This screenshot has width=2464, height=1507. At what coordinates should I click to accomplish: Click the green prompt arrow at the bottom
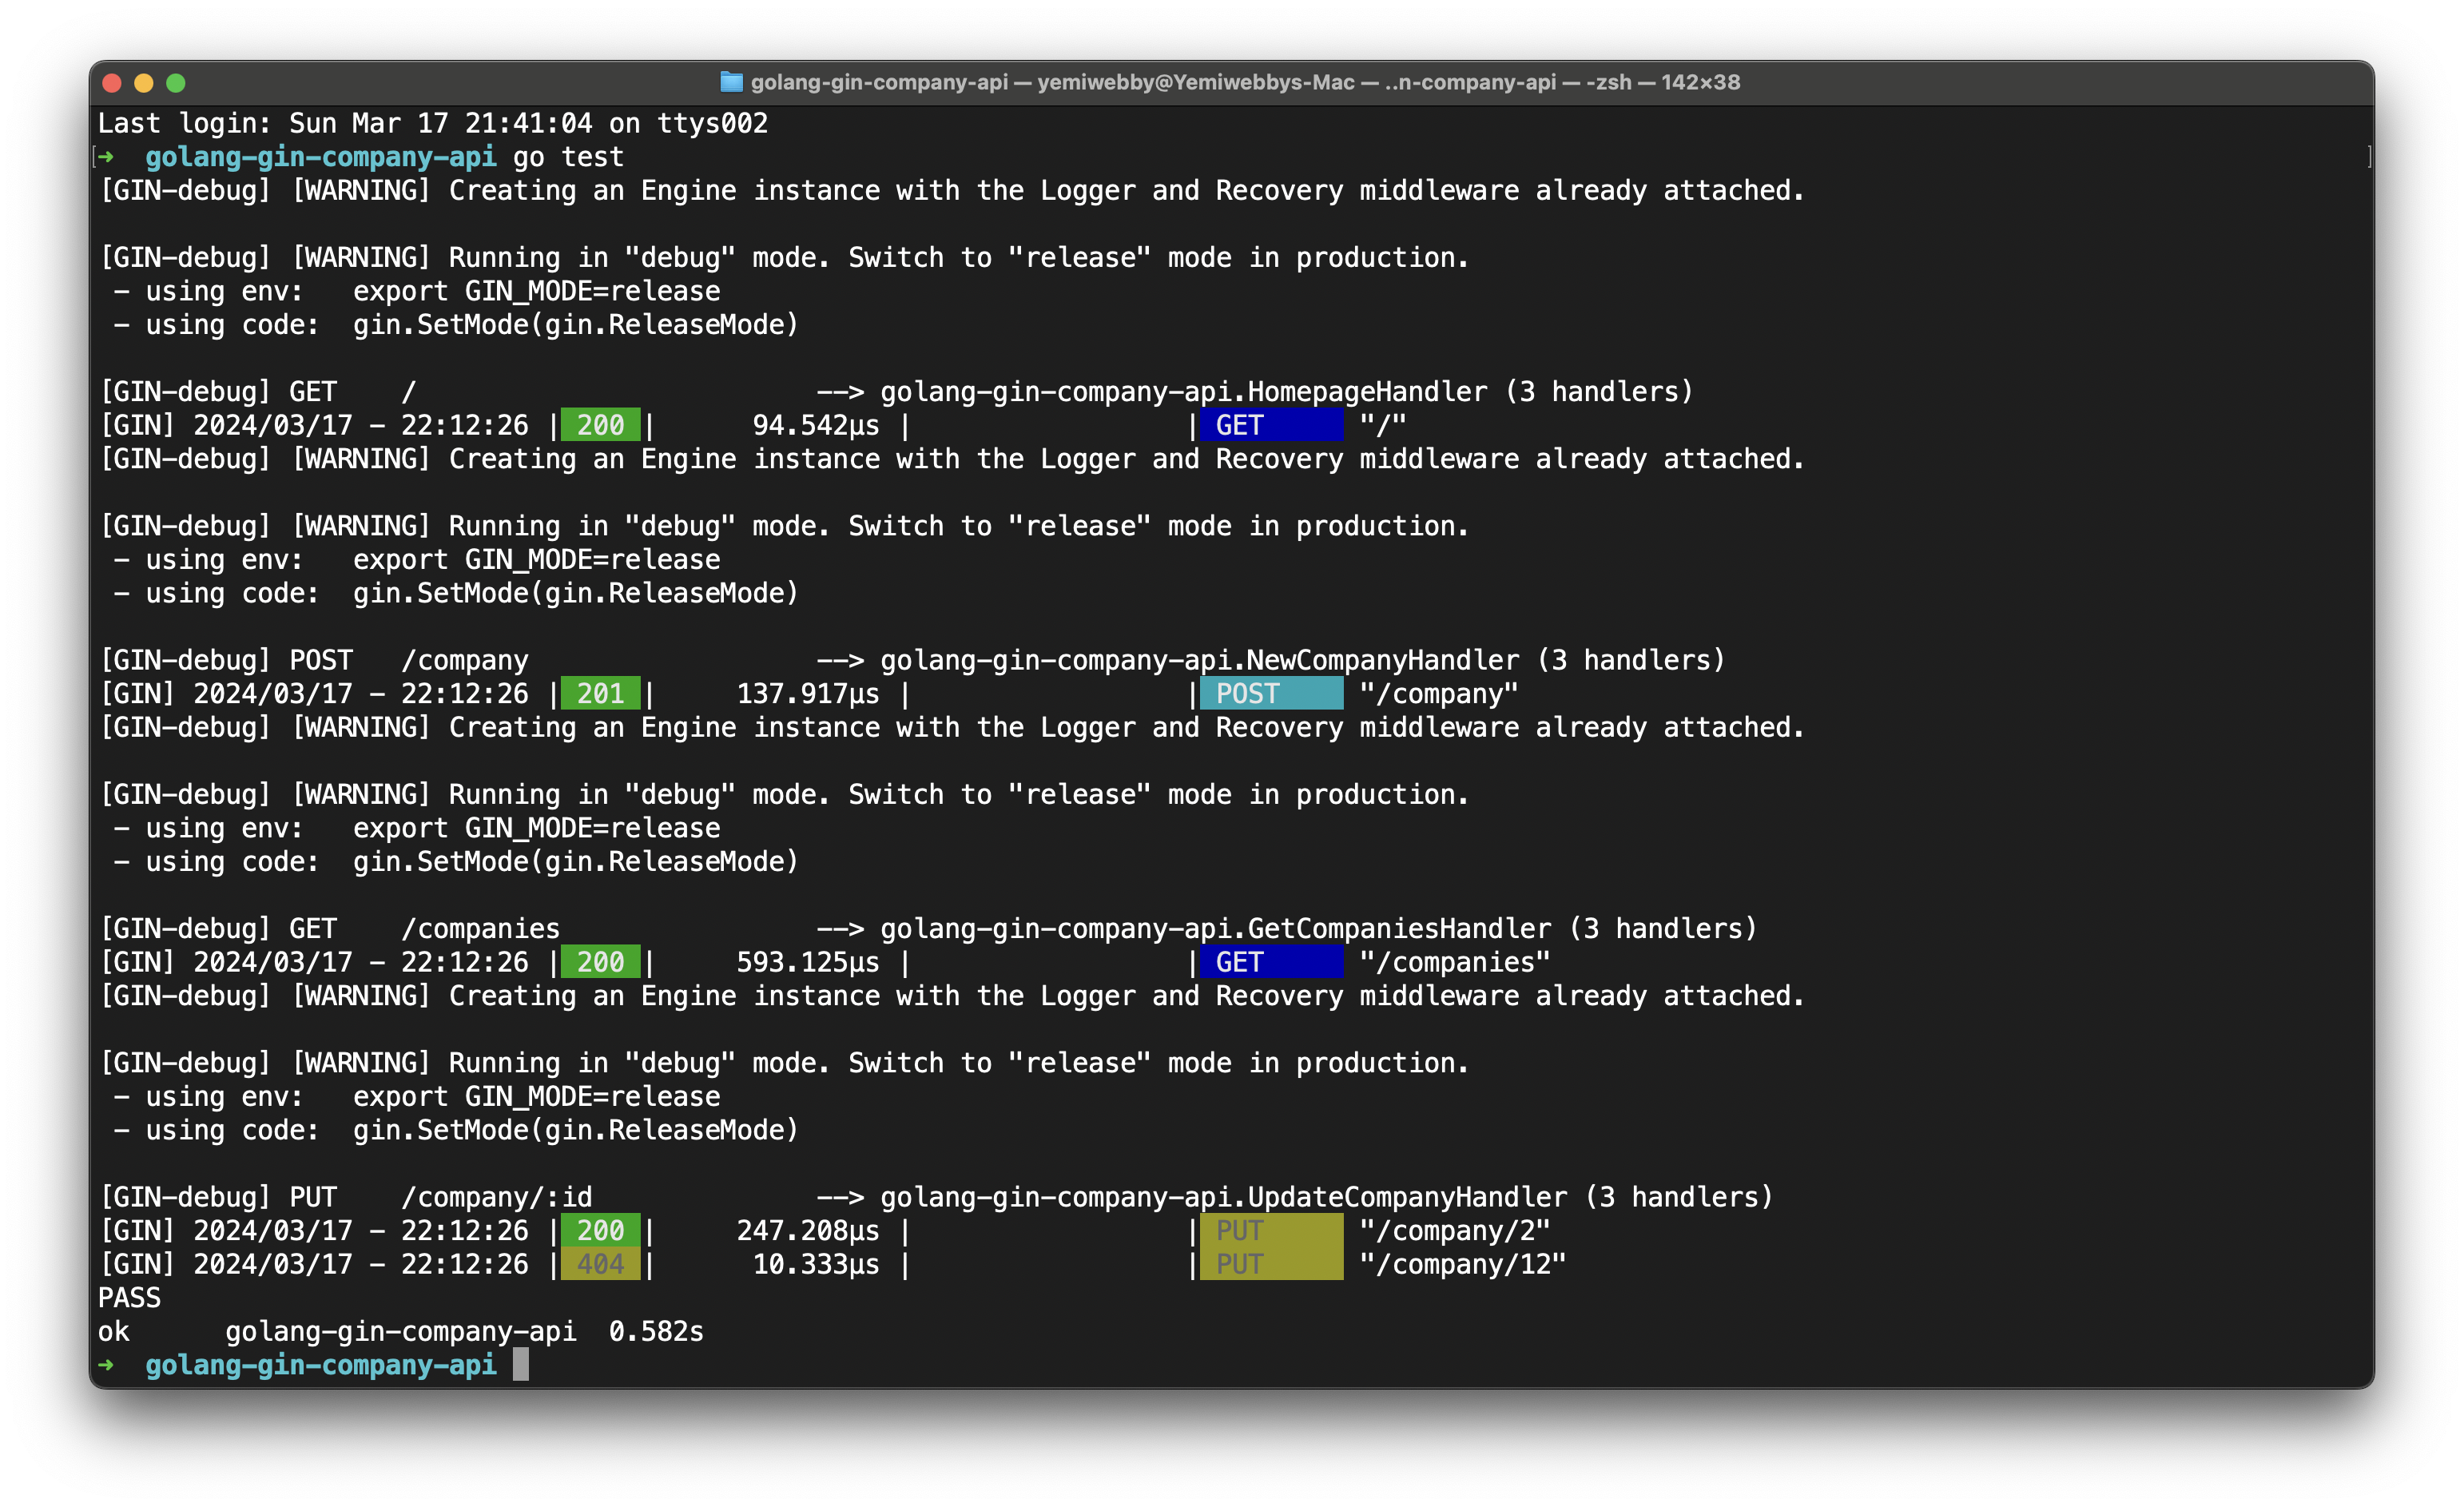(107, 1365)
